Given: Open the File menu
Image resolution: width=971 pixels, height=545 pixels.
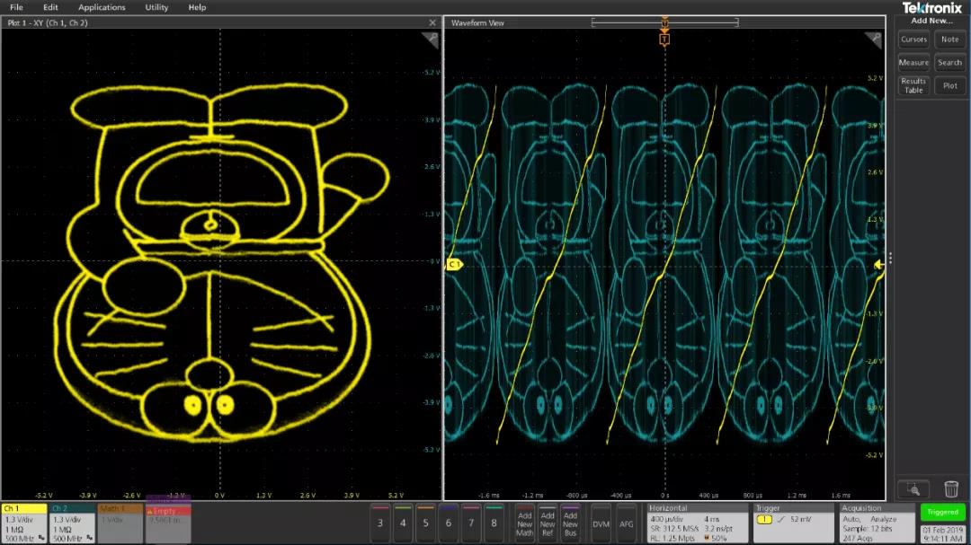Looking at the screenshot, I should [x=16, y=7].
